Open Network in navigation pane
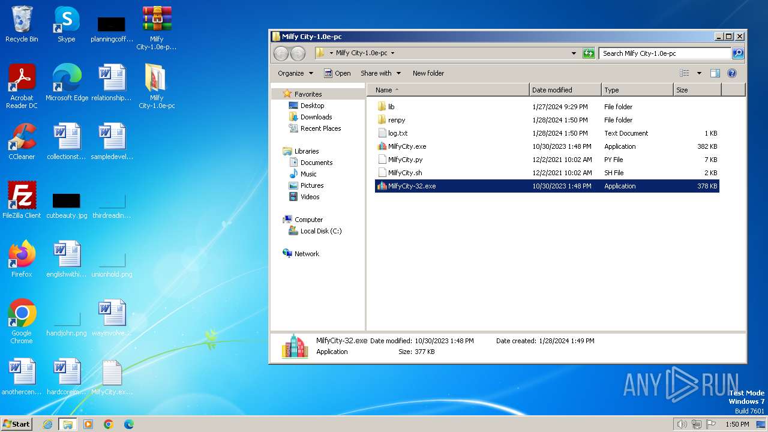This screenshot has width=768, height=432. [301, 254]
